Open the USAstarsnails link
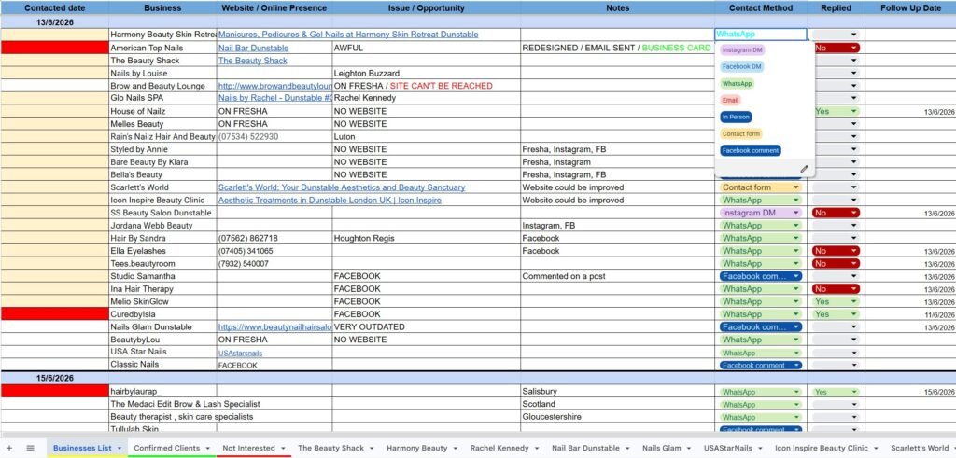 [x=240, y=353]
